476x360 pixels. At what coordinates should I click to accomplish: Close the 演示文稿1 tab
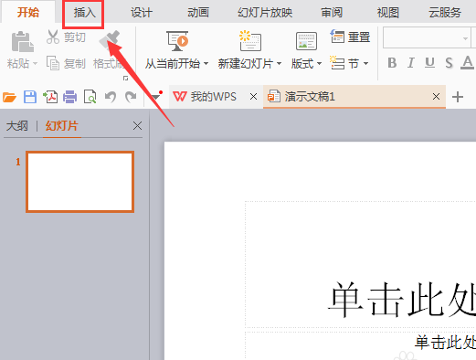[436, 97]
